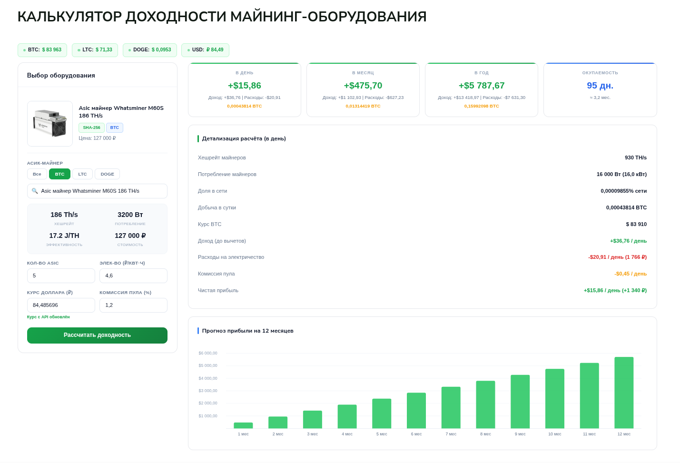Click the DOGE price ticker $ 0,0953
680x463 pixels.
tap(149, 50)
